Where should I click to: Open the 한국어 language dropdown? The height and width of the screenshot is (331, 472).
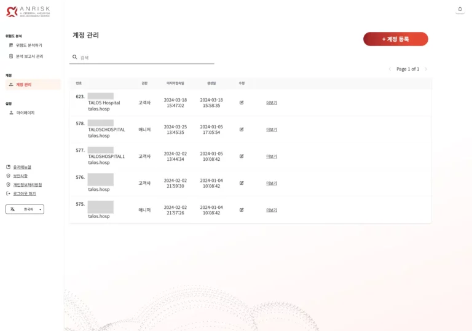coord(25,209)
